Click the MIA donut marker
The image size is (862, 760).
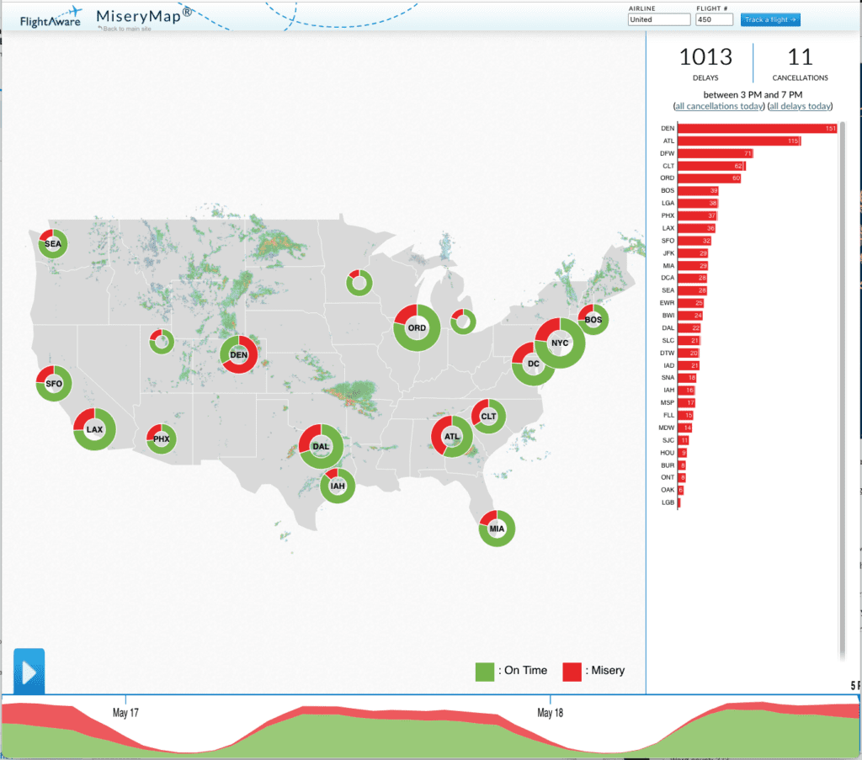(497, 529)
